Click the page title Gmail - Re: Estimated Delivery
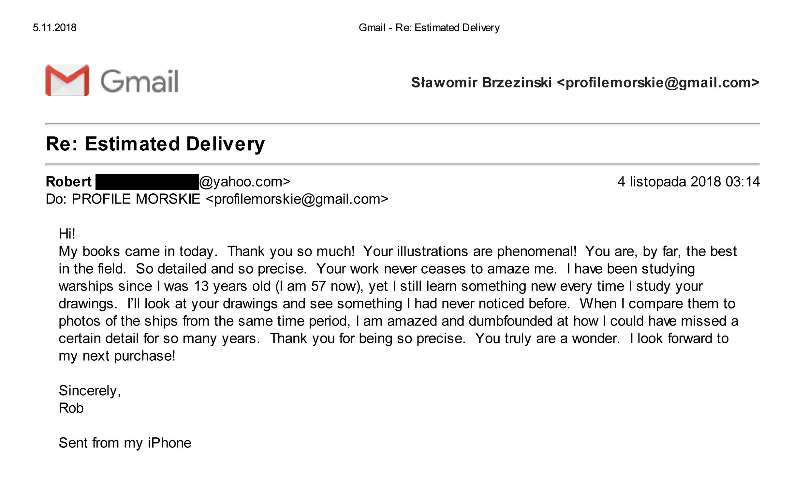Image resolution: width=807 pixels, height=481 pixels. pos(429,28)
